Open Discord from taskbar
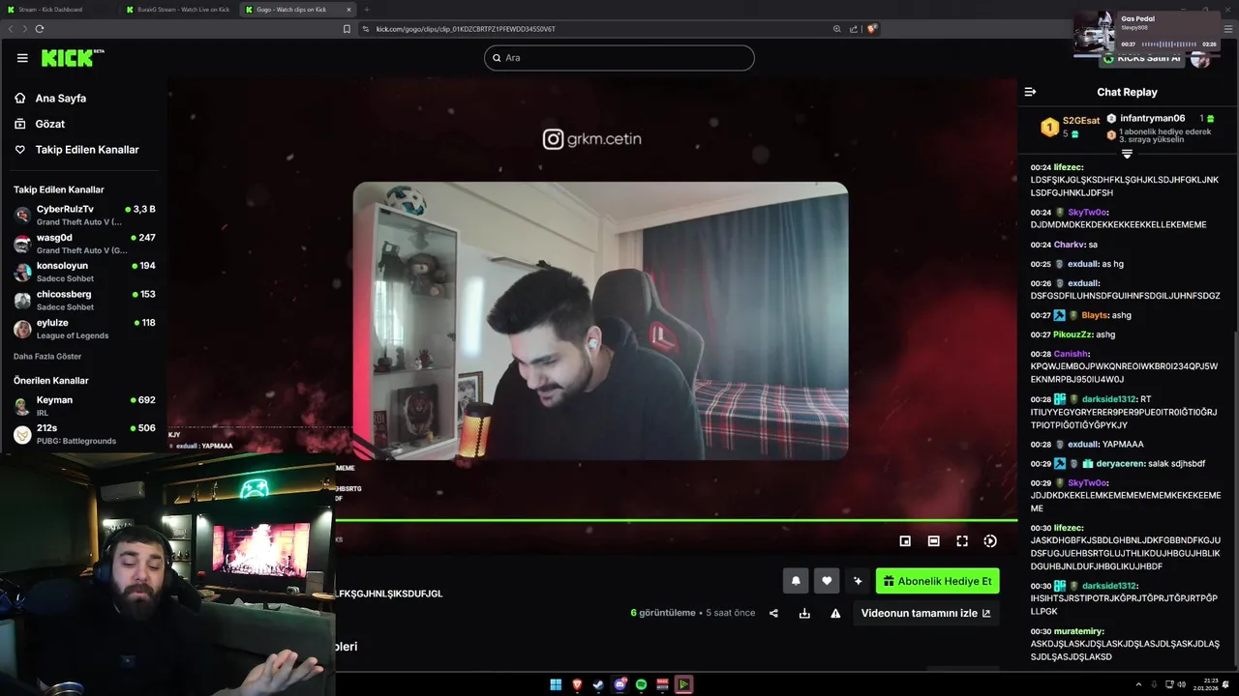The image size is (1239, 696). point(620,684)
